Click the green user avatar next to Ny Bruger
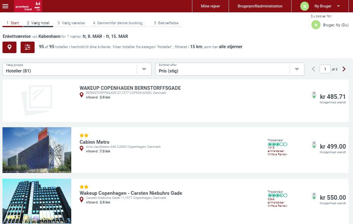 coord(304,6)
